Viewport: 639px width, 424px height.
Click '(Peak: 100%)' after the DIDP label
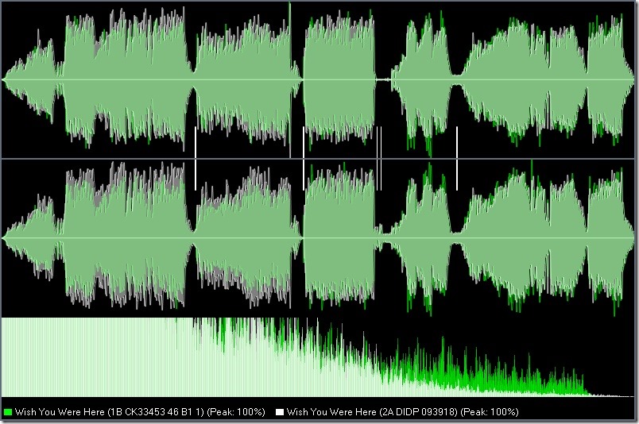click(x=490, y=412)
